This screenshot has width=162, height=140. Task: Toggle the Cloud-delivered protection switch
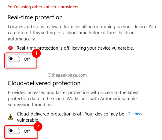click(x=14, y=131)
